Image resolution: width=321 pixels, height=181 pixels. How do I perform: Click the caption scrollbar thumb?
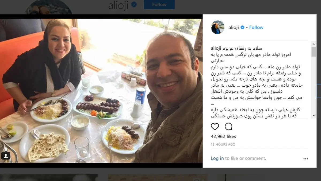point(314,52)
